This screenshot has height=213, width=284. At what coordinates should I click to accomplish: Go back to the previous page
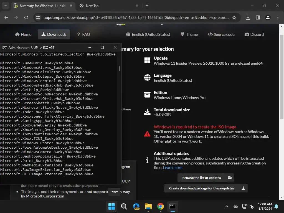6,17
